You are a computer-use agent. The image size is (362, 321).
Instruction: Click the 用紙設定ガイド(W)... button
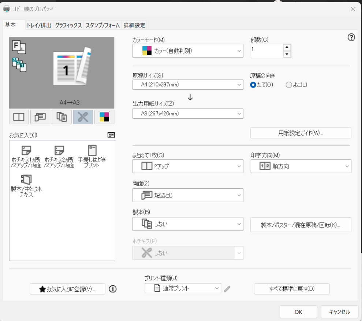[x=301, y=133]
